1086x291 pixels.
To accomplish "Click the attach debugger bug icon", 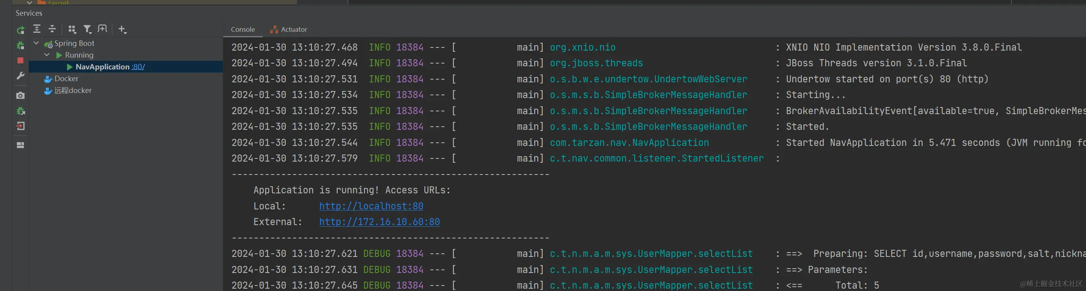I will coord(20,111).
